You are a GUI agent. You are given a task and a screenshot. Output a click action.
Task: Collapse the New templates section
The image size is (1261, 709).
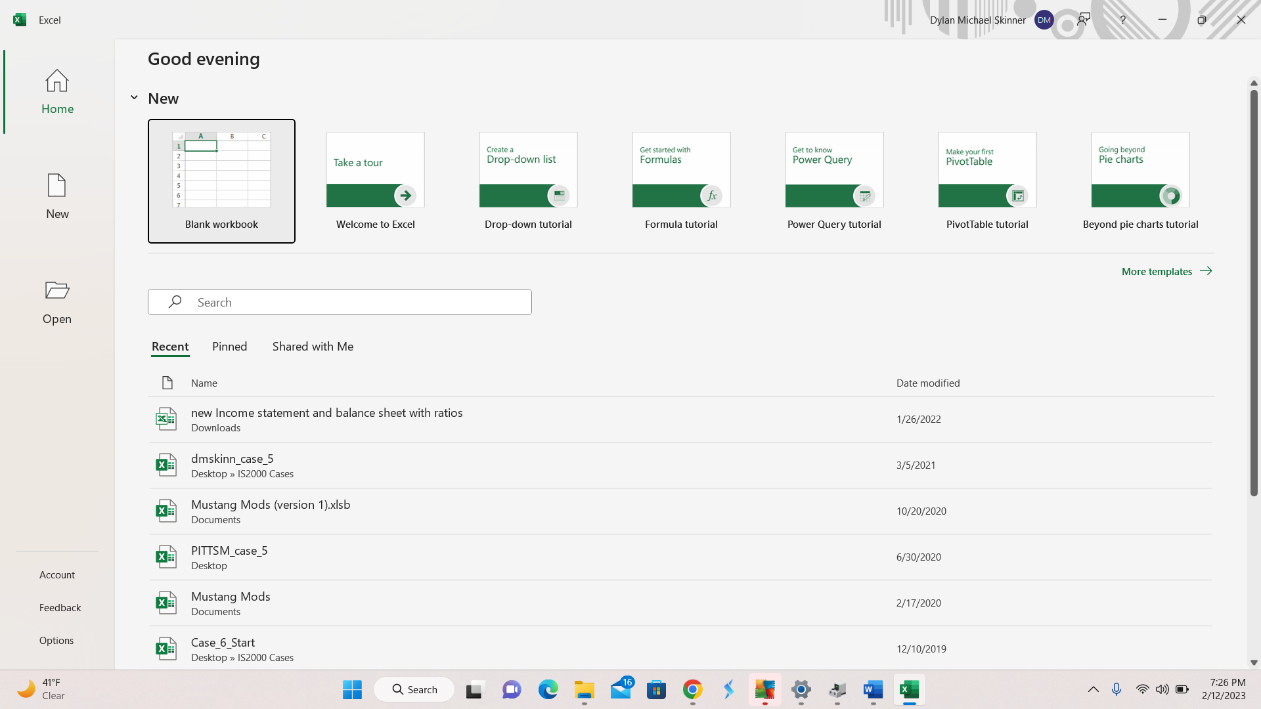134,97
